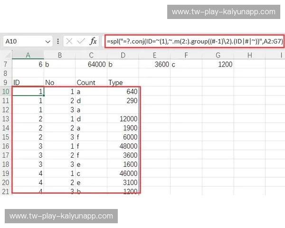Click into the formula bar spl formula text
The height and width of the screenshot is (228, 285).
[x=194, y=41]
